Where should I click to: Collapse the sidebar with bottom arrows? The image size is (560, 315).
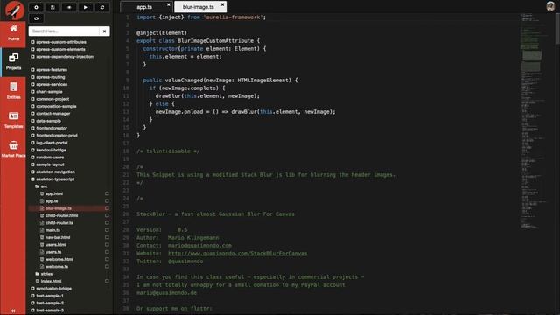click(13, 311)
